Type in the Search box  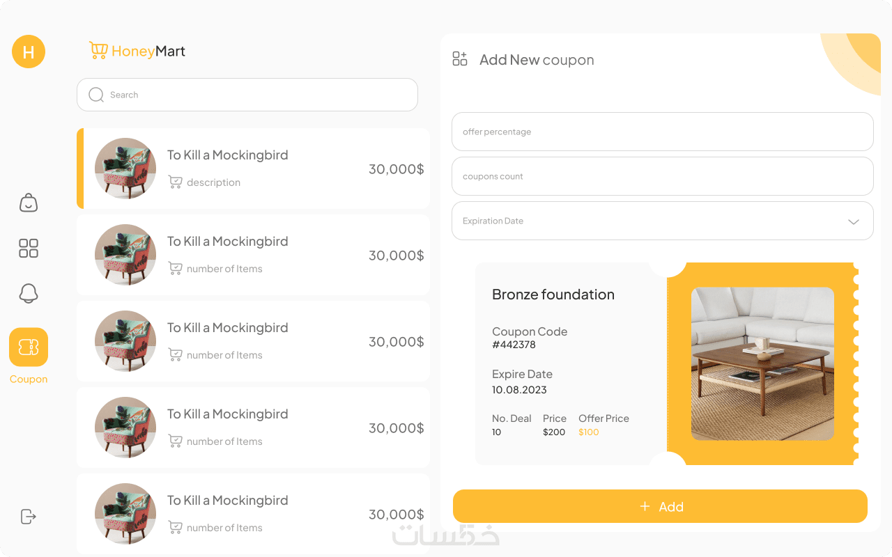click(258, 95)
